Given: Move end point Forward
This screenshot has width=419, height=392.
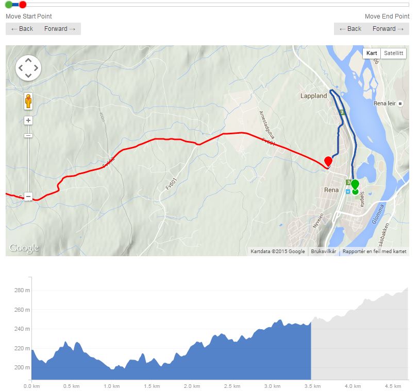Looking at the screenshot, I should pos(388,29).
